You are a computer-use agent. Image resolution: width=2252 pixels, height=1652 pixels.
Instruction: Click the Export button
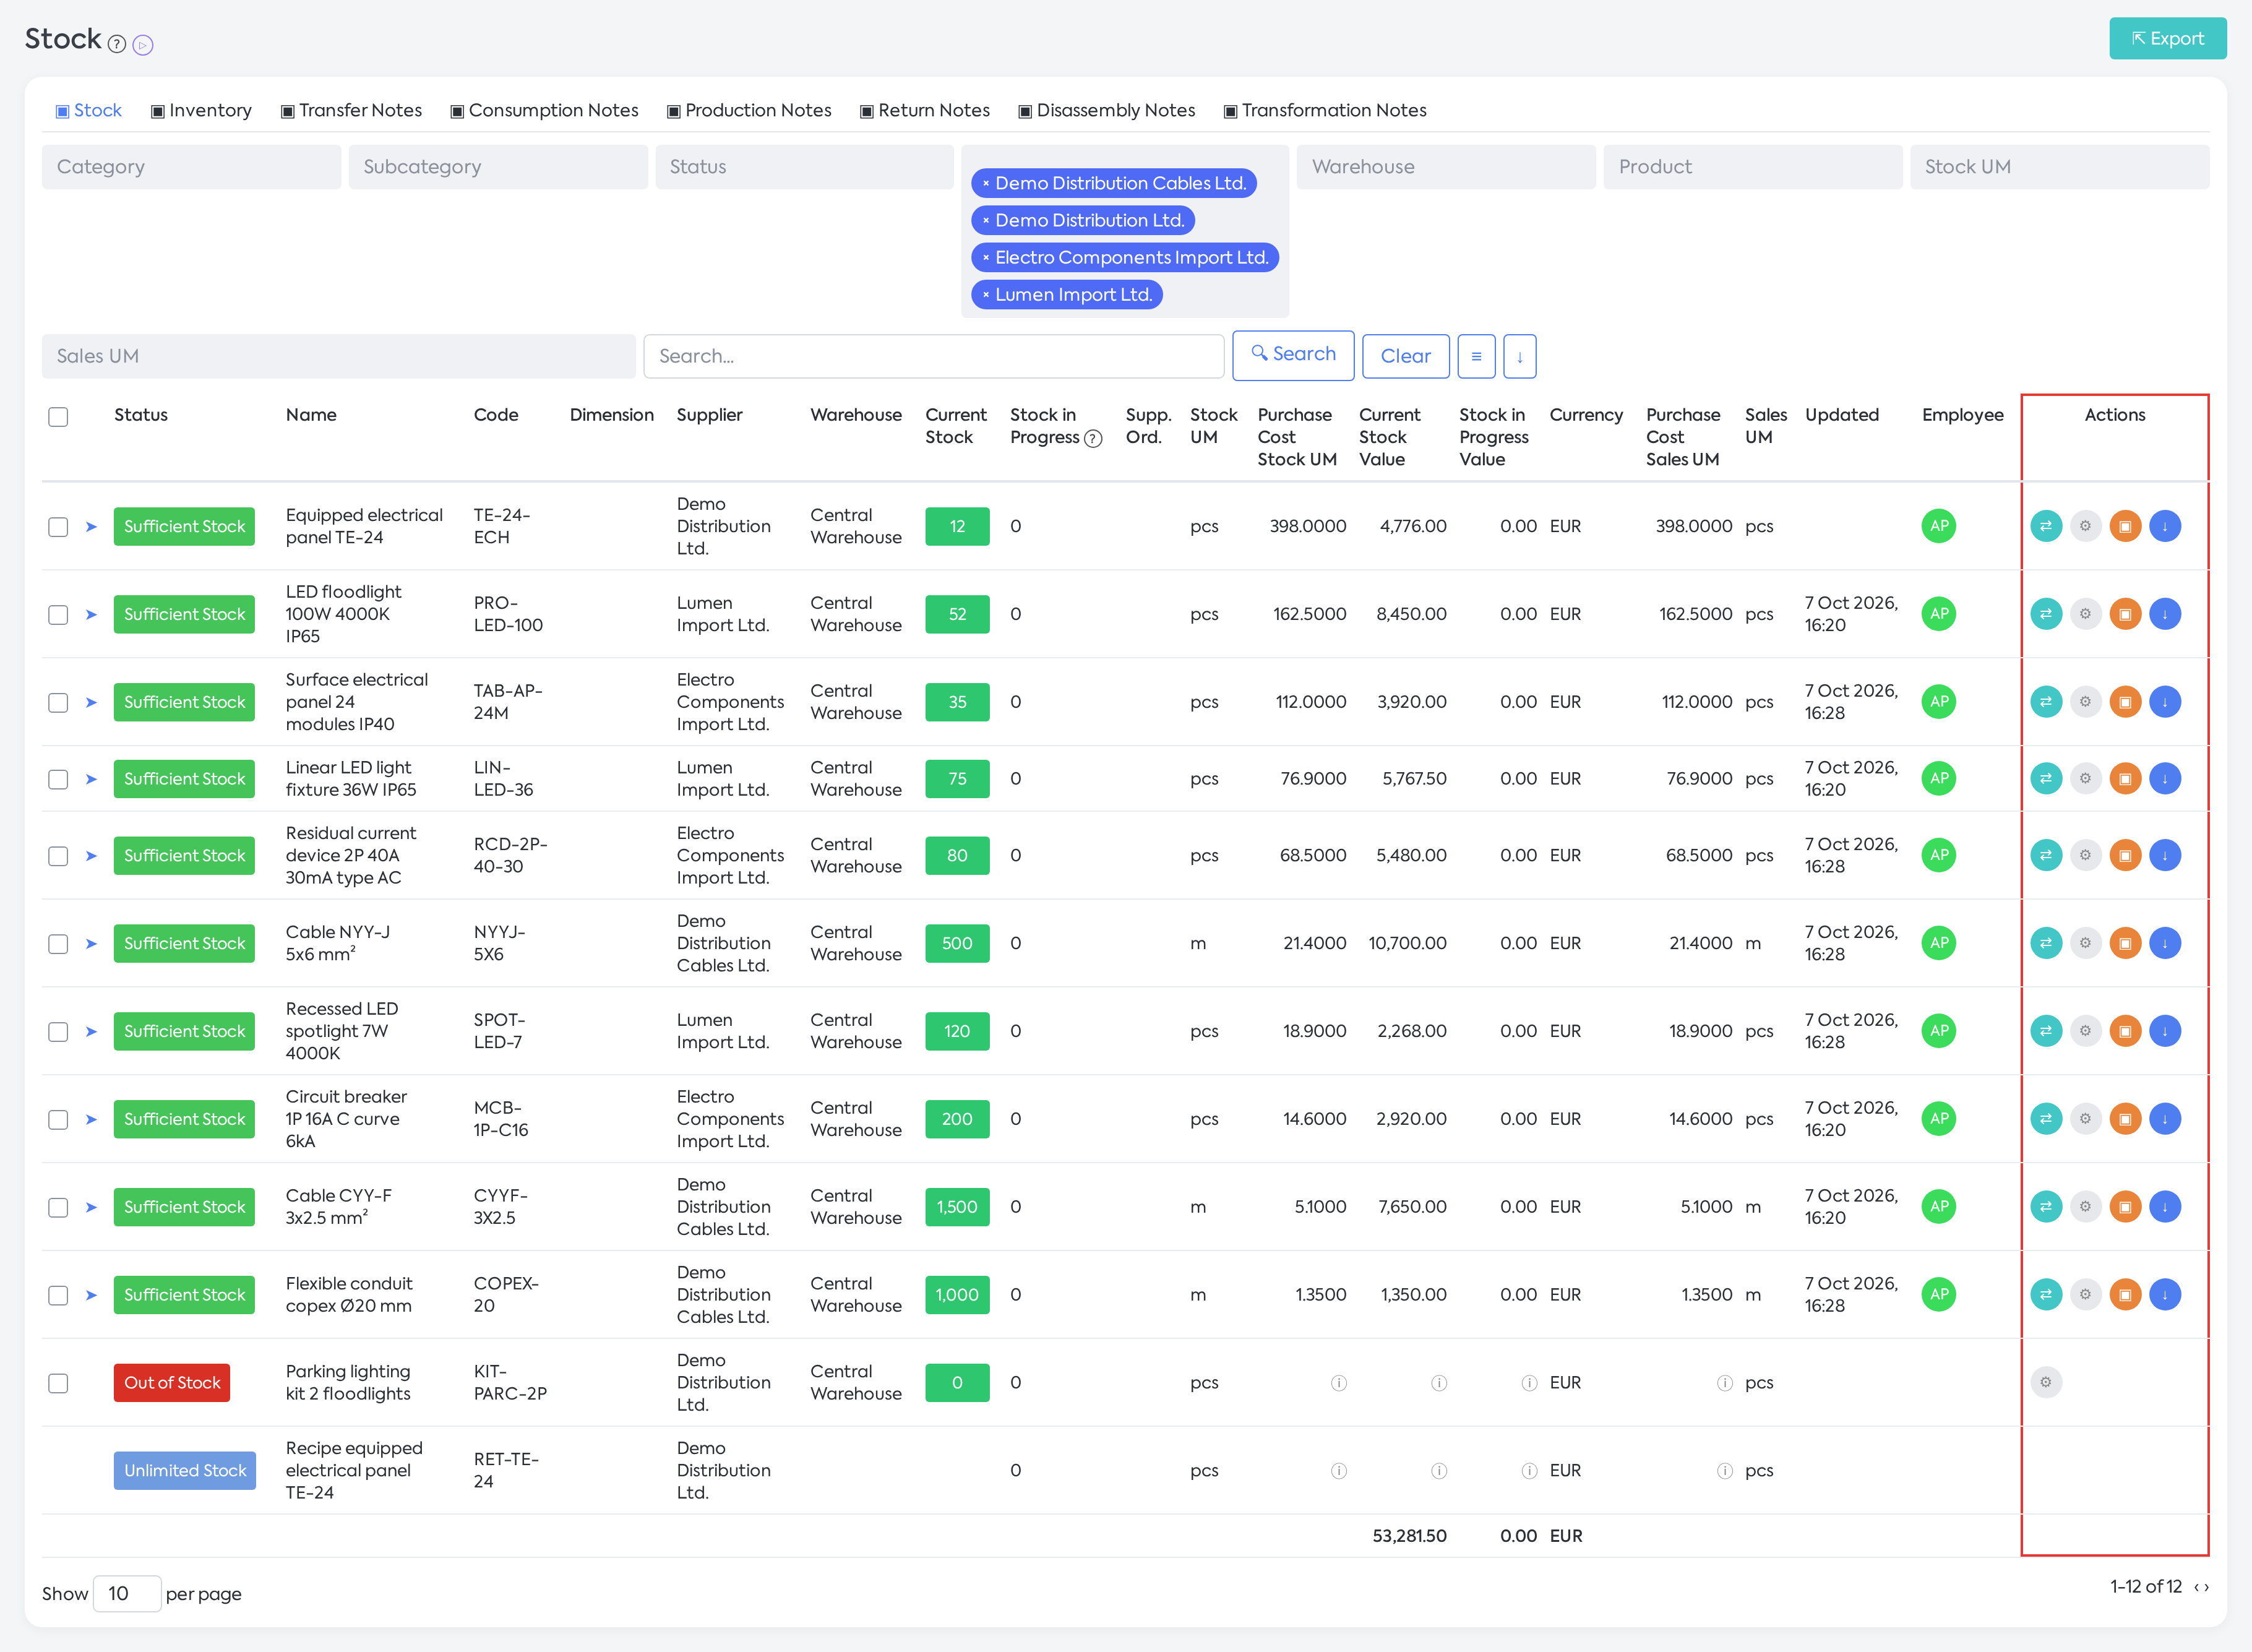point(2167,39)
